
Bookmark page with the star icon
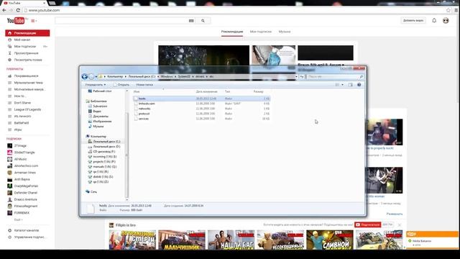448,10
